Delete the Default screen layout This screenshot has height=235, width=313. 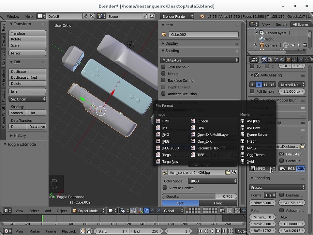click(x=92, y=16)
